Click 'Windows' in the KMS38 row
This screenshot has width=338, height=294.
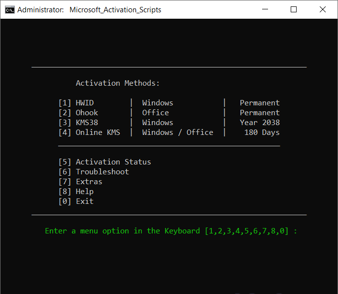158,123
